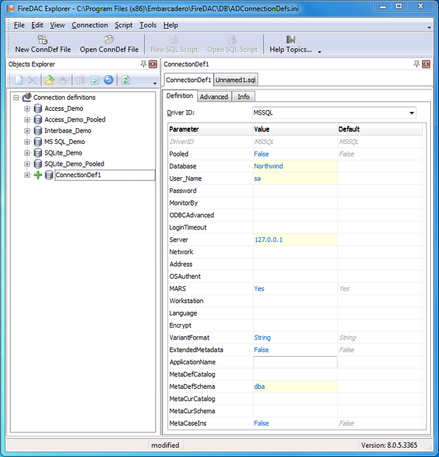Click the Parameter column header

pyautogui.click(x=211, y=130)
